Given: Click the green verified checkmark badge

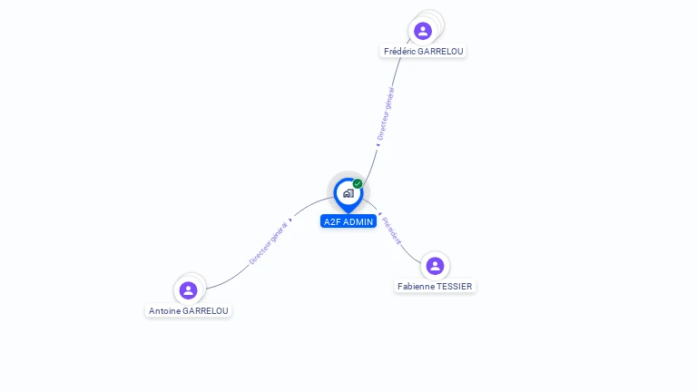Looking at the screenshot, I should click(358, 183).
